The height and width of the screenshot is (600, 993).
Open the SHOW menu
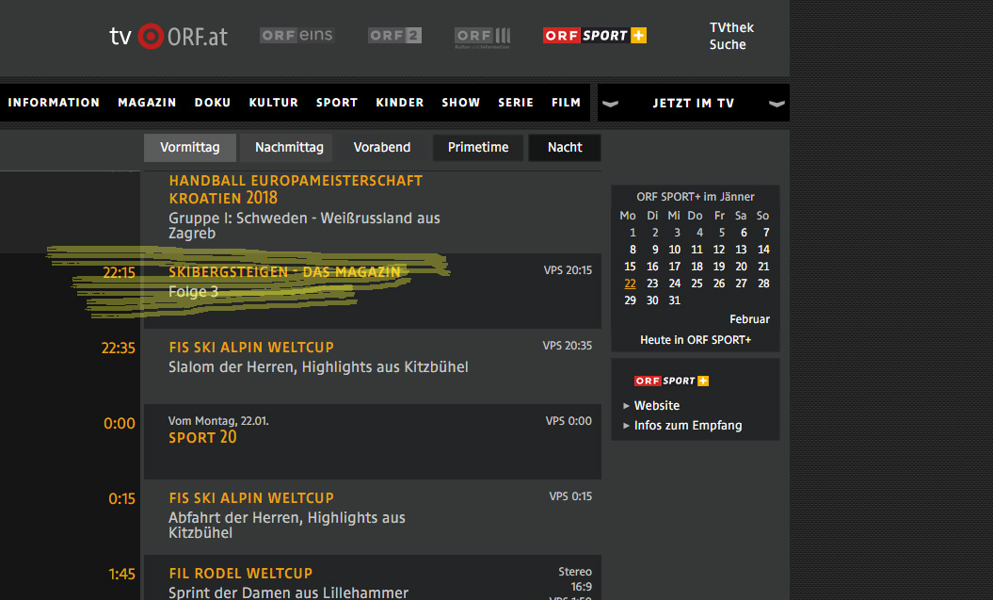point(461,103)
